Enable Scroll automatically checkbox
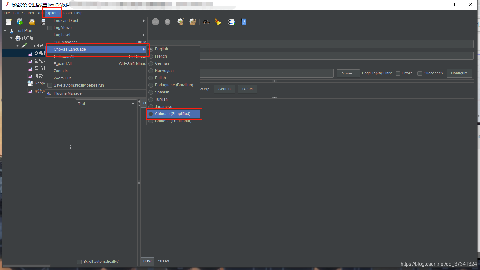Screen dimensions: 480x270 click(79, 262)
